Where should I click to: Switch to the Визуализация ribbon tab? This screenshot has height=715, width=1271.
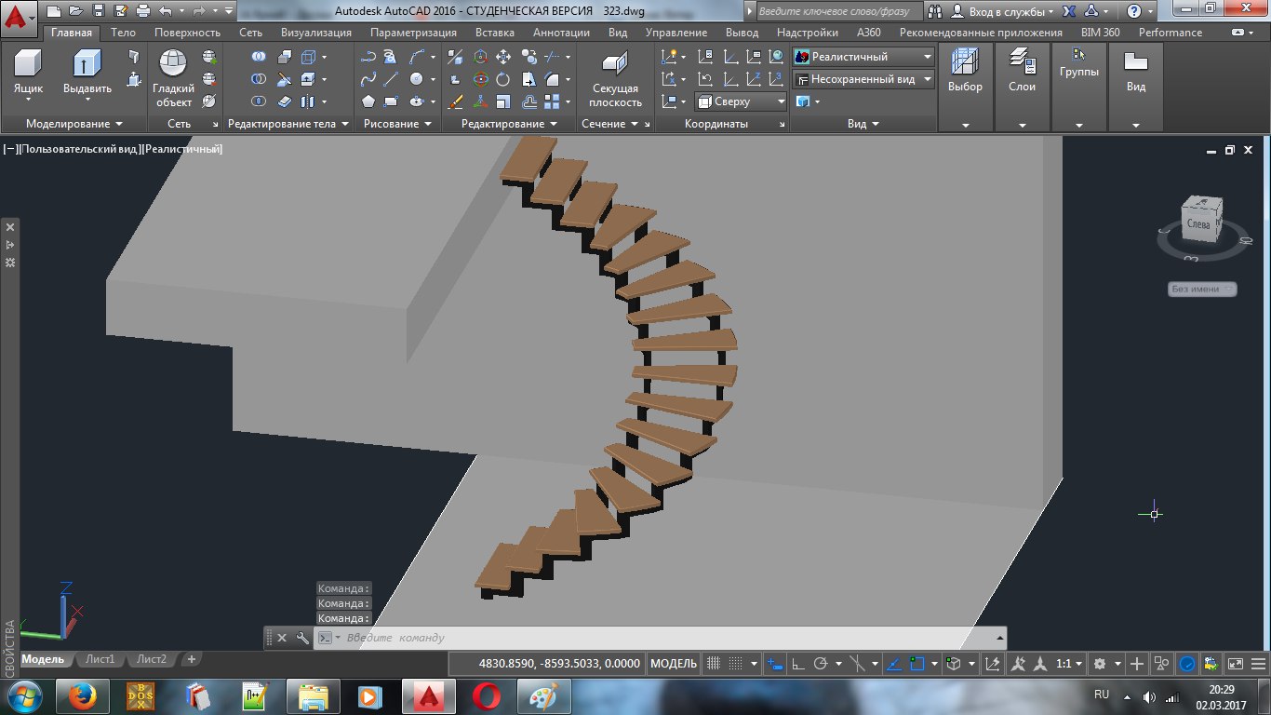click(315, 33)
